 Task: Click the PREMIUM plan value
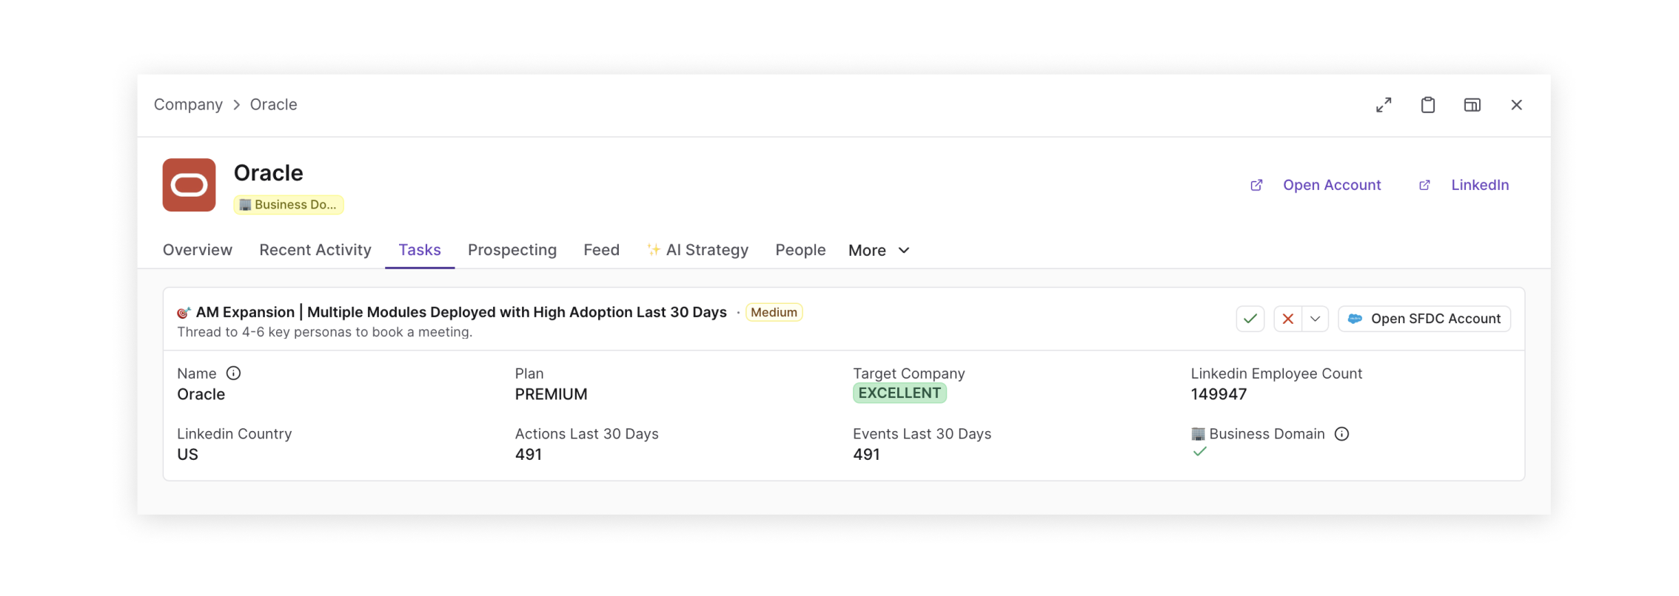click(552, 394)
